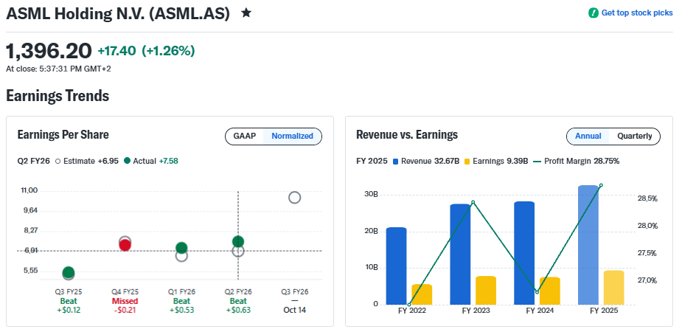Click the Q3 FY25 actual EPS dot
The height and width of the screenshot is (332, 682).
[x=69, y=272]
